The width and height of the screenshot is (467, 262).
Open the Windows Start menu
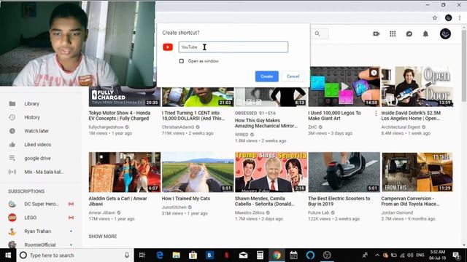pos(8,255)
